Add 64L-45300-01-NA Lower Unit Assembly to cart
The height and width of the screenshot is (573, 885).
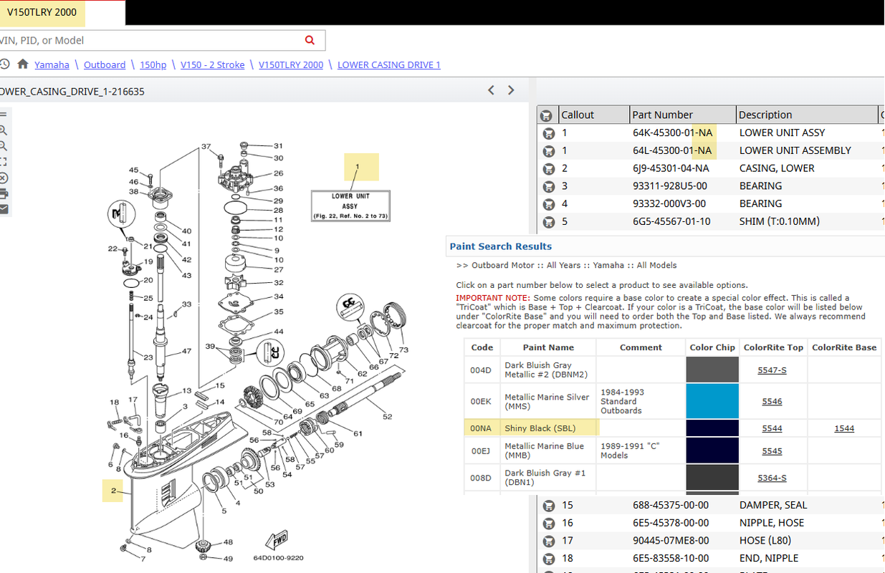tap(549, 151)
